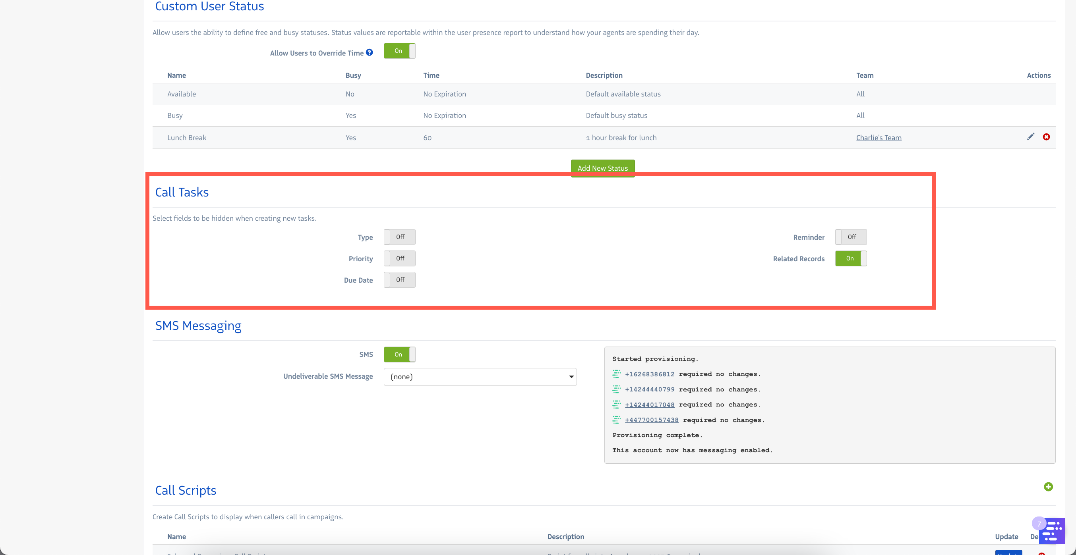Click the icon beside number +447700157438
Viewport: 1076px width, 555px height.
tap(617, 419)
